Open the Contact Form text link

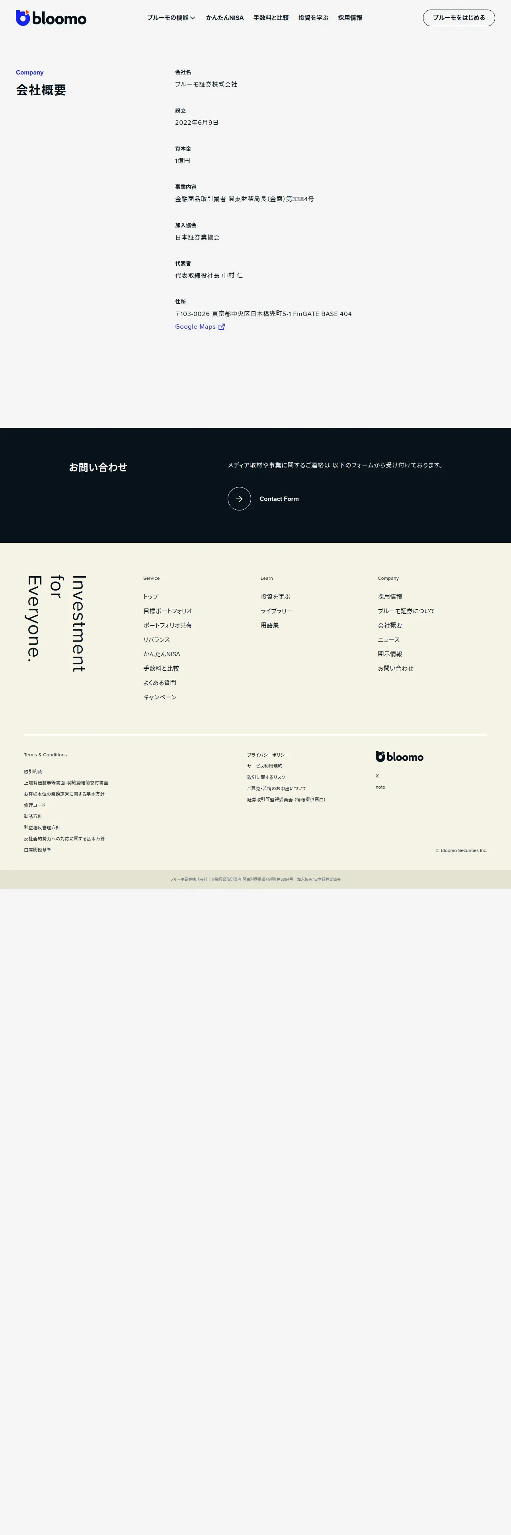[x=279, y=499]
